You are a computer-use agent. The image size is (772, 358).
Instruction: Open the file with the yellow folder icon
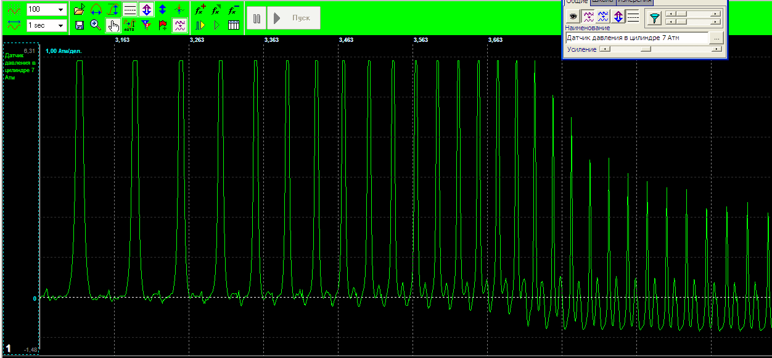click(79, 10)
